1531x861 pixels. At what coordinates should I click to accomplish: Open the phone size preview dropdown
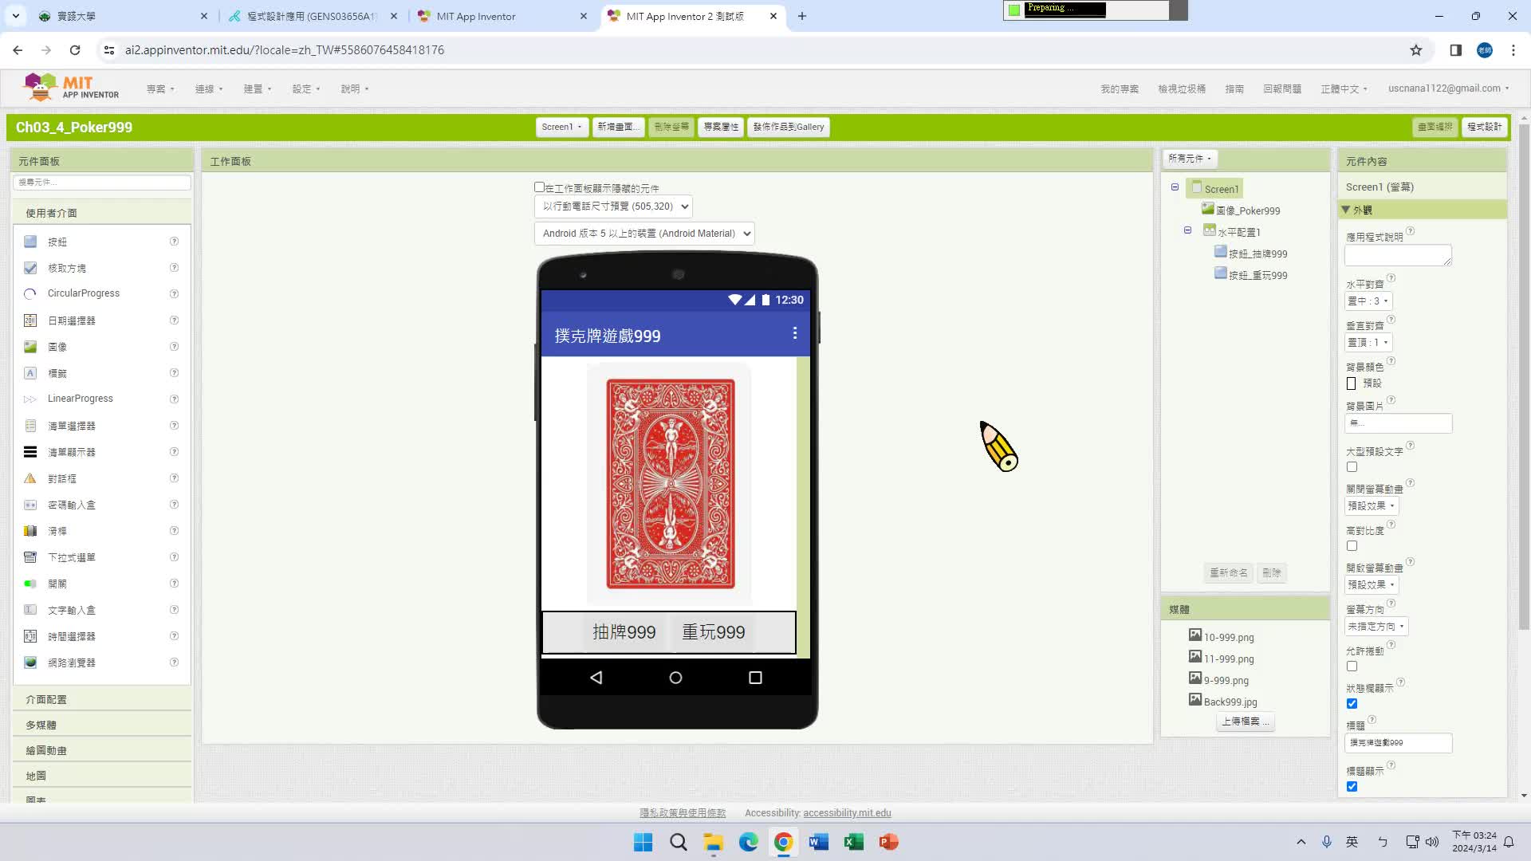tap(613, 206)
